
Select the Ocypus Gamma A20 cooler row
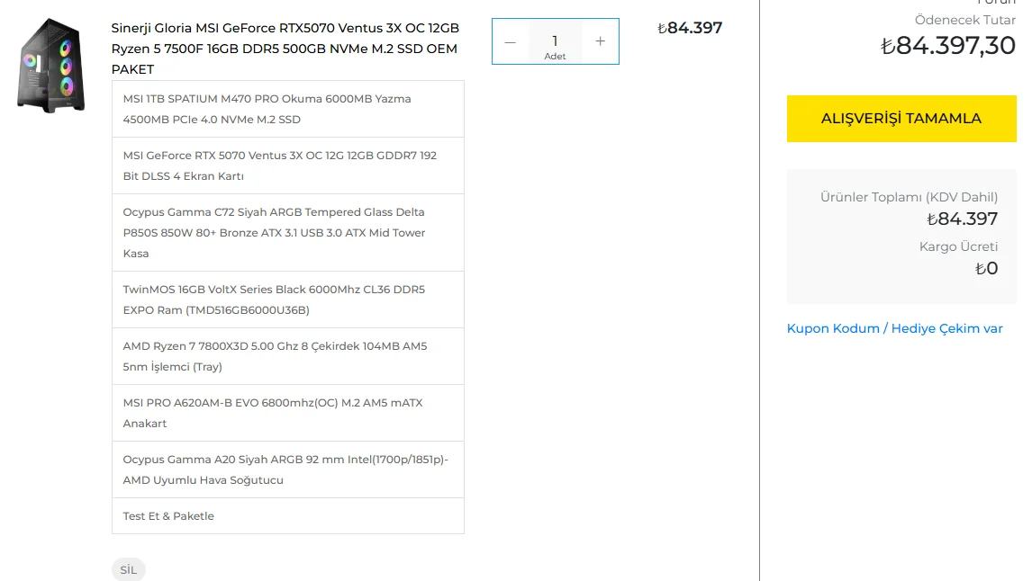click(287, 469)
